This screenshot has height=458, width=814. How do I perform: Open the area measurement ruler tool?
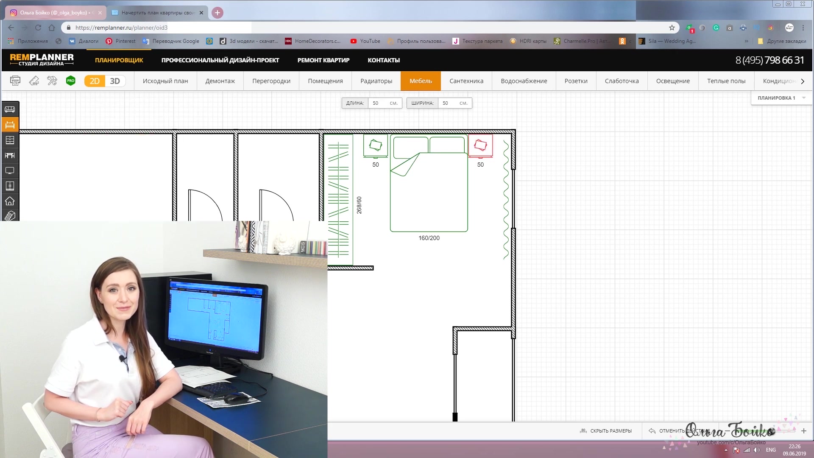(x=34, y=81)
